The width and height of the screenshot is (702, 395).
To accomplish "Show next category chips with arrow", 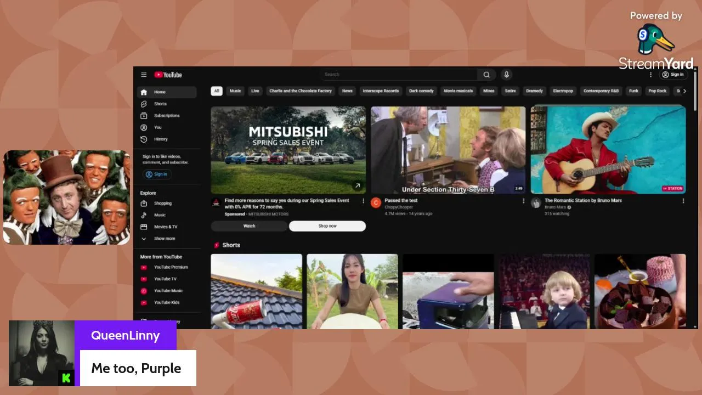I will [x=684, y=91].
